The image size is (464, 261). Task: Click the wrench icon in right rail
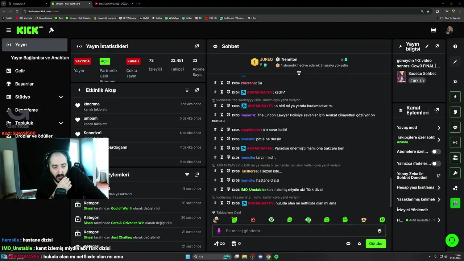point(455,173)
